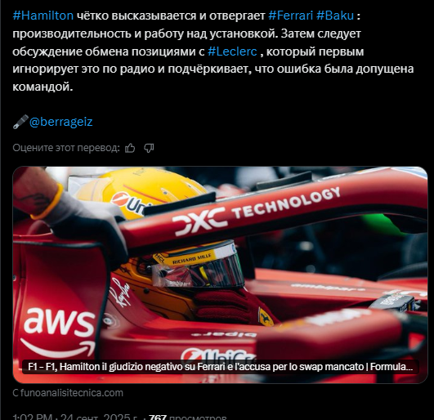434x420 pixels.
Task: Open the Ferrari article preview image
Action: coord(221,275)
